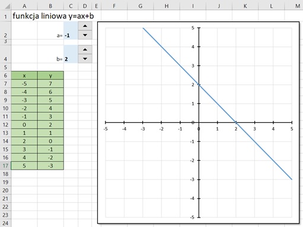Select x cell in row 11
The image size is (303, 227).
click(24, 116)
